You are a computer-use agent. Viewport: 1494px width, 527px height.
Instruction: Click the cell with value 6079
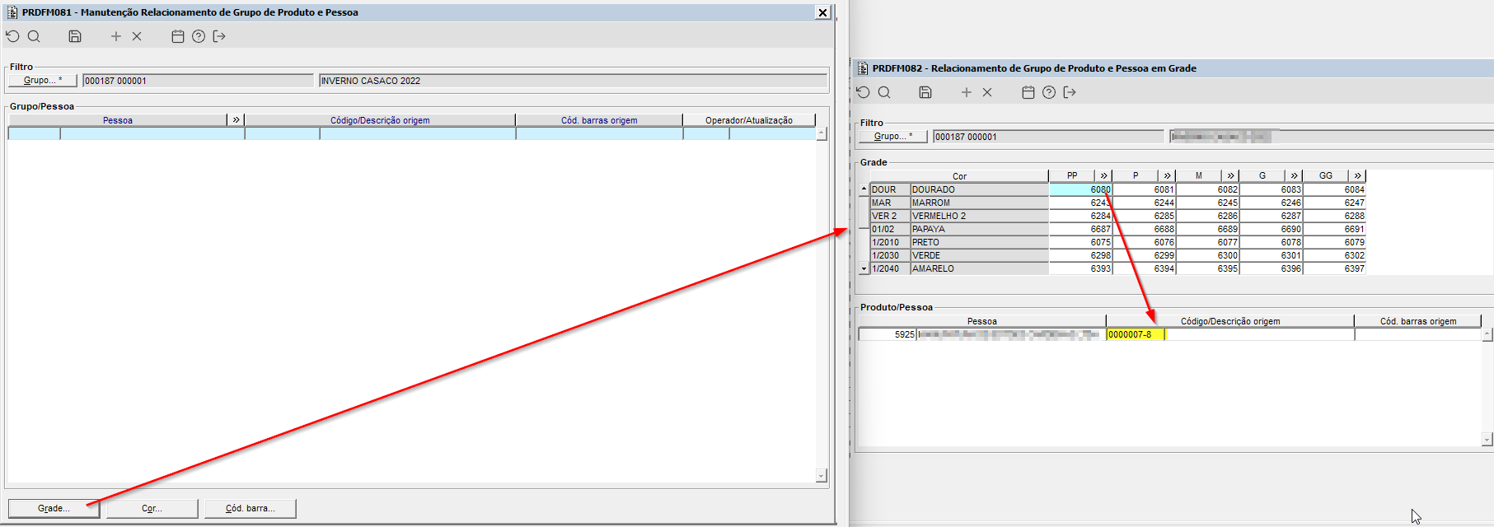(1334, 242)
